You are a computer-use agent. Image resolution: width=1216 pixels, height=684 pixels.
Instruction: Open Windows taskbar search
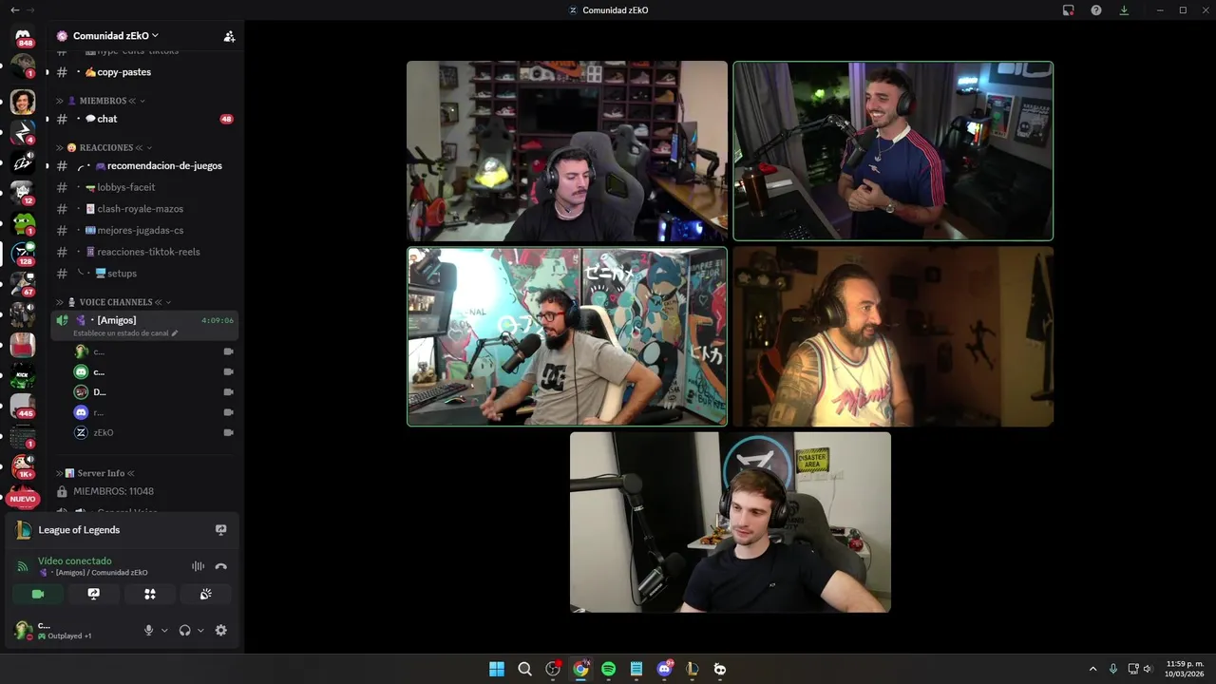524,669
